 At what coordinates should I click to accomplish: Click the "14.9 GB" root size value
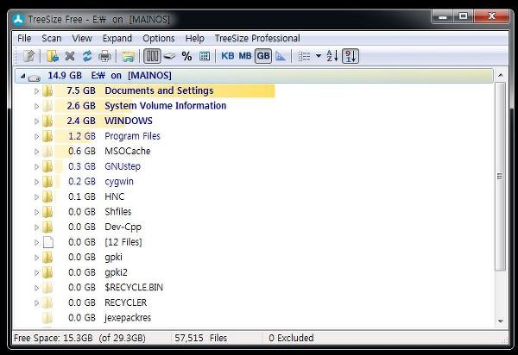tap(65, 76)
